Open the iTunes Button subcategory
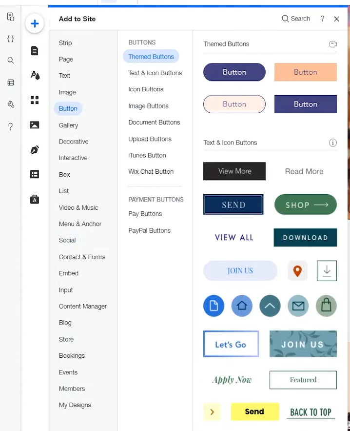The height and width of the screenshot is (431, 350). 147,155
